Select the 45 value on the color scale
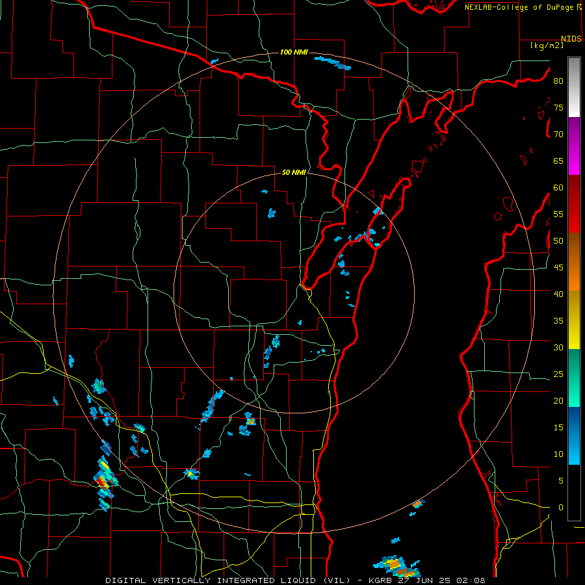The image size is (585, 585). coord(558,268)
